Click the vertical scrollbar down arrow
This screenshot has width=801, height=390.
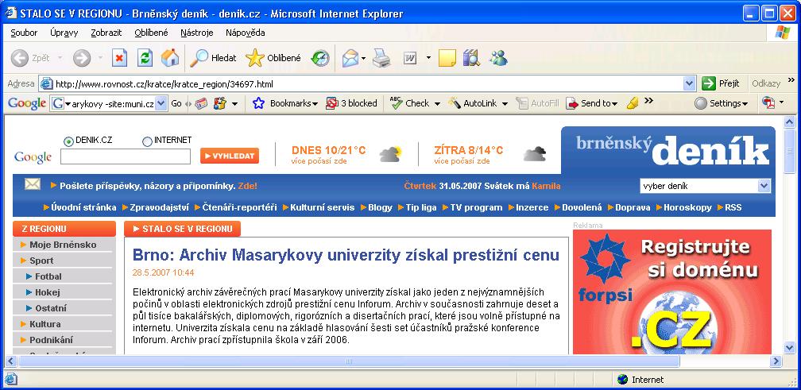789,348
